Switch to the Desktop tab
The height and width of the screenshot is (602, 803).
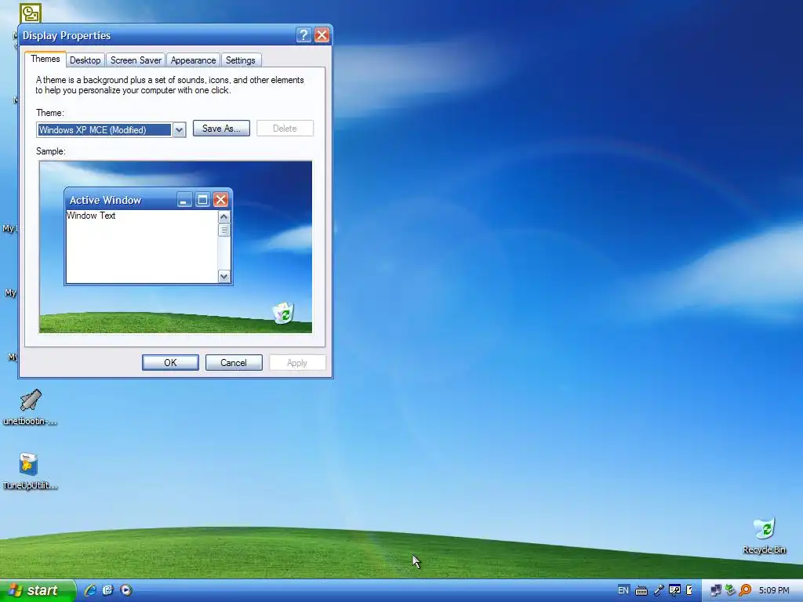click(85, 60)
